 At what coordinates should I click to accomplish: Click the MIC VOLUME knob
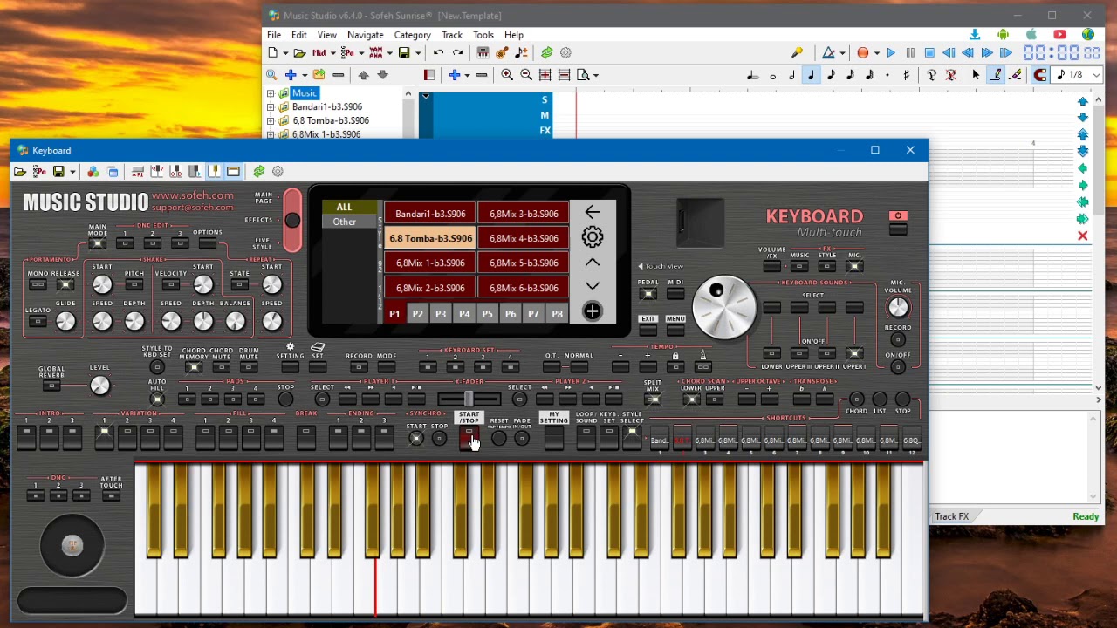click(x=898, y=307)
